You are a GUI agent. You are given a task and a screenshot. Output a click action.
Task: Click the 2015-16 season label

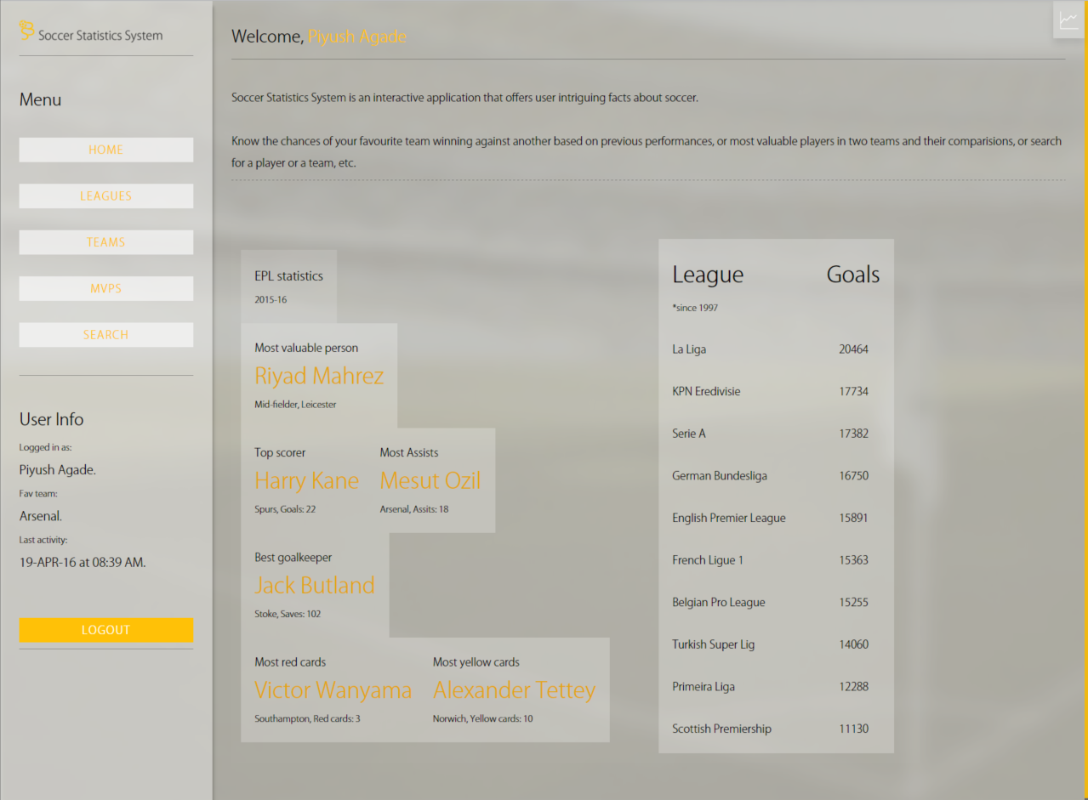coord(271,300)
